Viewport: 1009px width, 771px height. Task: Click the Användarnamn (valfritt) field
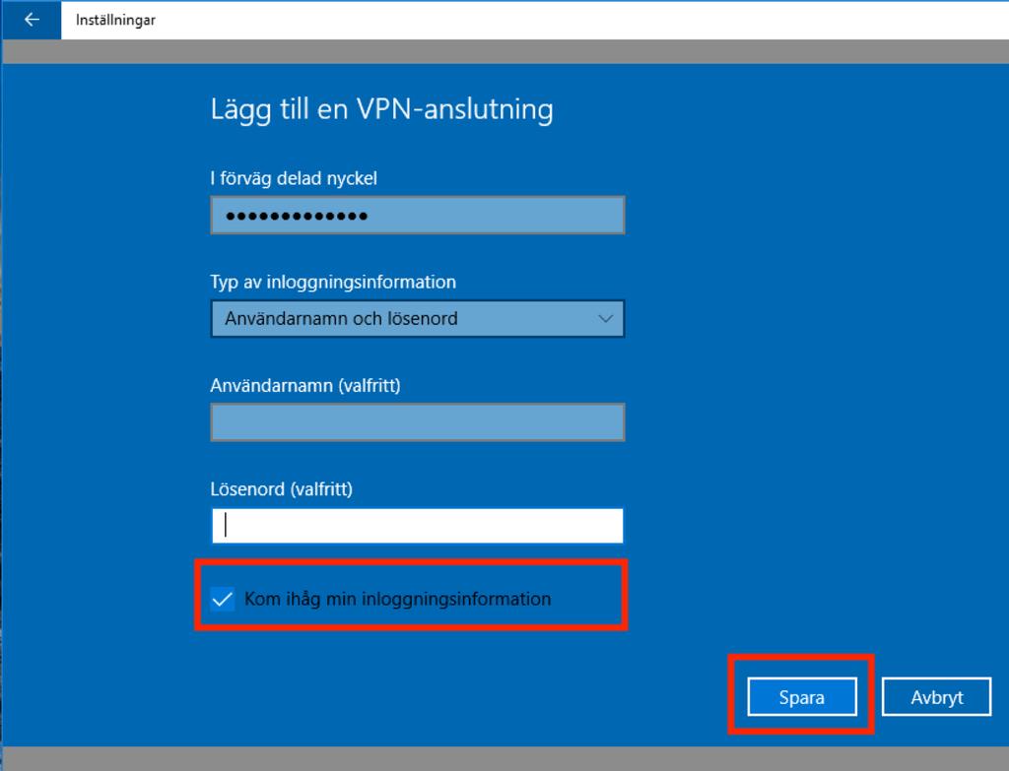pyautogui.click(x=418, y=421)
